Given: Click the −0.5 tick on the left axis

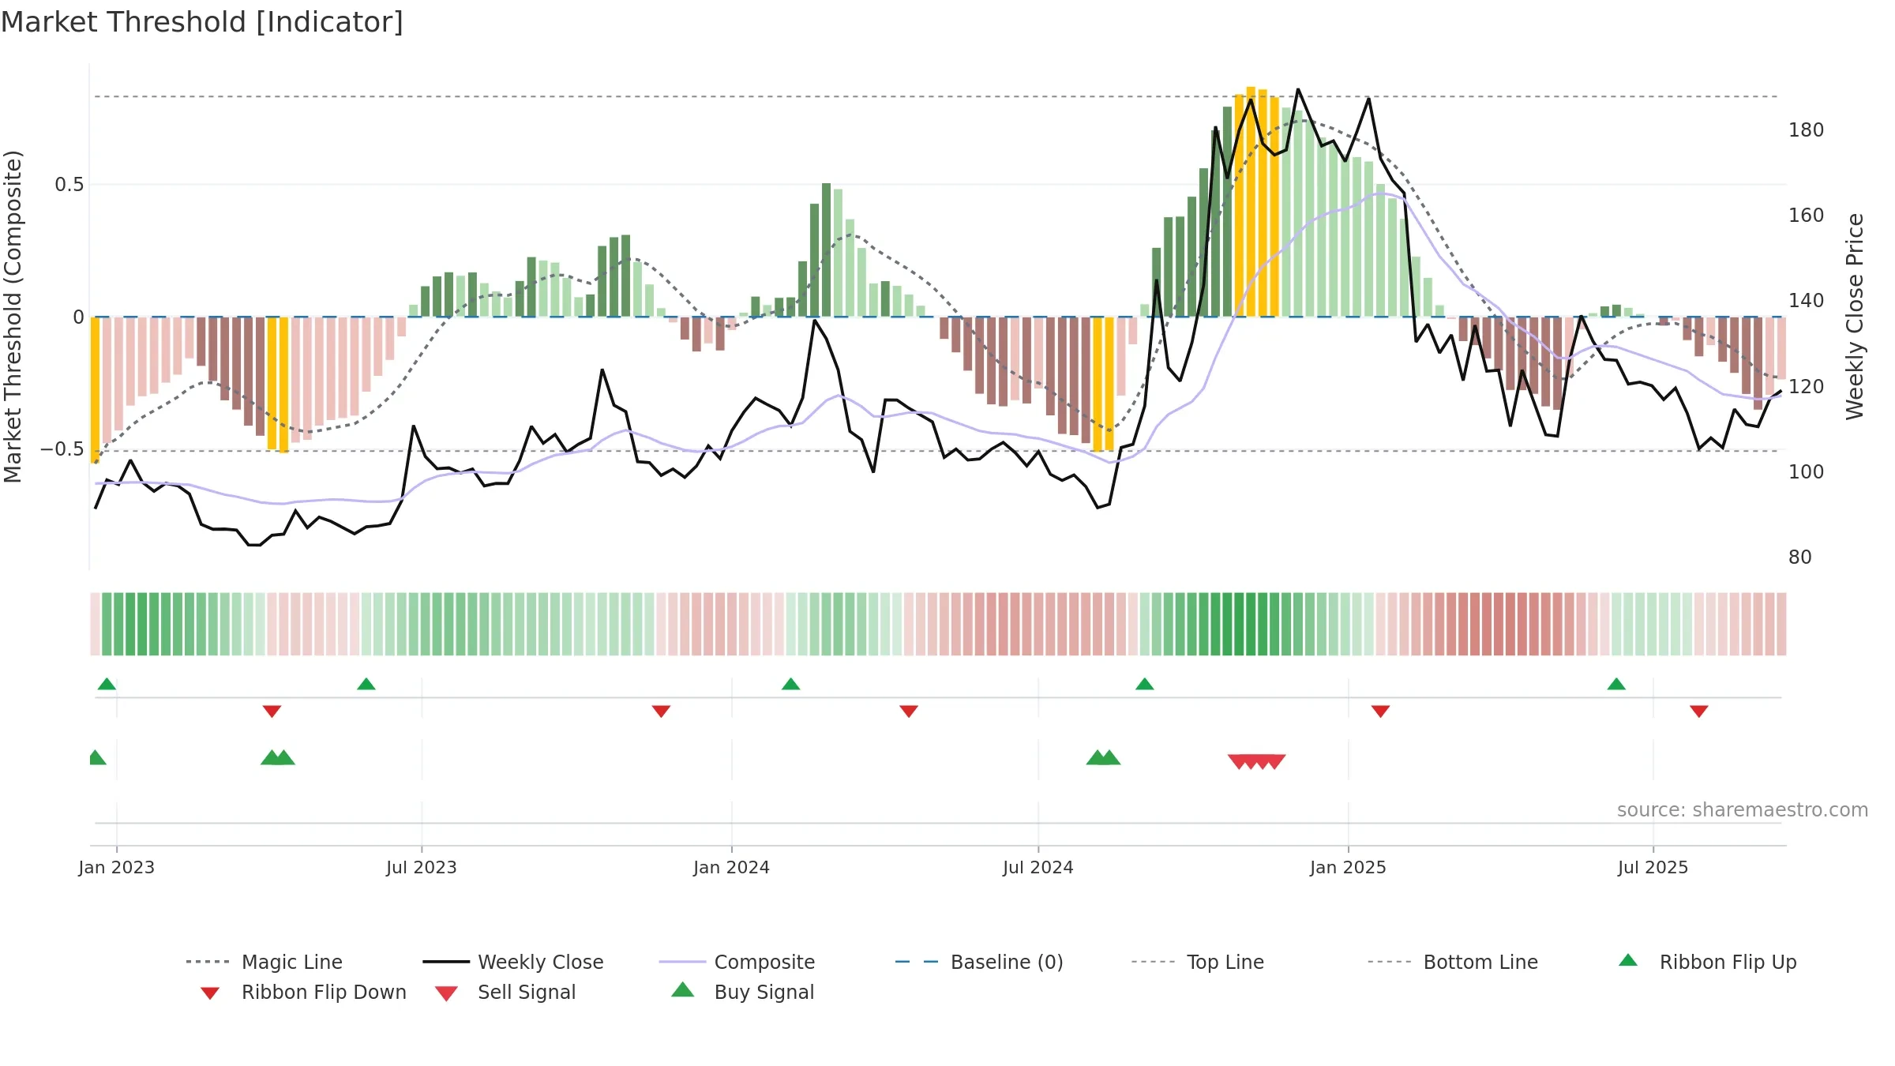Looking at the screenshot, I should coord(62,449).
